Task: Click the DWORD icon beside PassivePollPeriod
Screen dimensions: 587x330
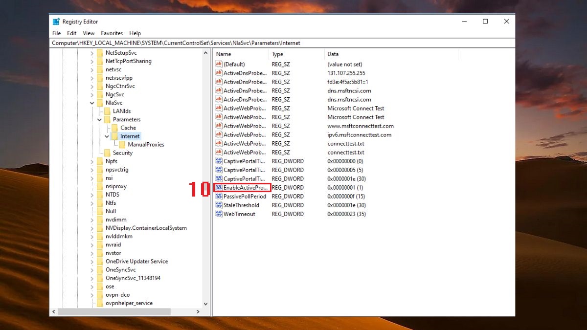Action: 219,196
